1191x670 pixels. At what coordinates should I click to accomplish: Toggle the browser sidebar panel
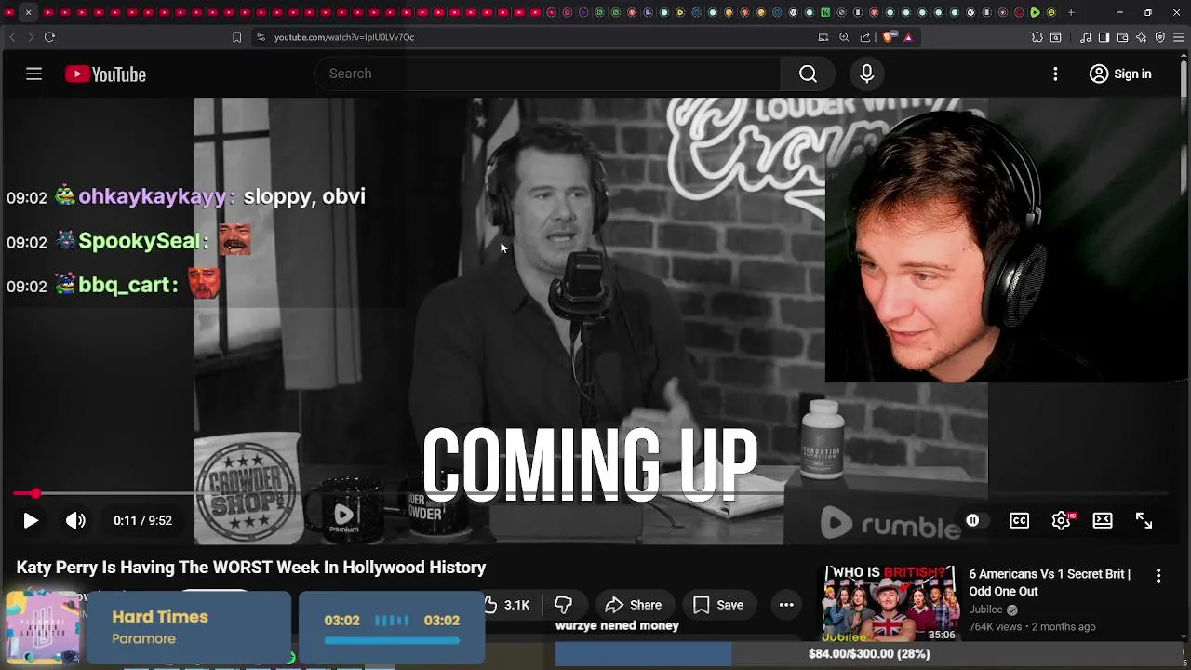point(1104,37)
